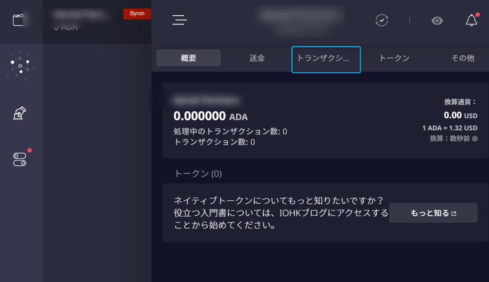The image size is (489, 282).
Task: Open the staking network icon
Action: point(20,65)
